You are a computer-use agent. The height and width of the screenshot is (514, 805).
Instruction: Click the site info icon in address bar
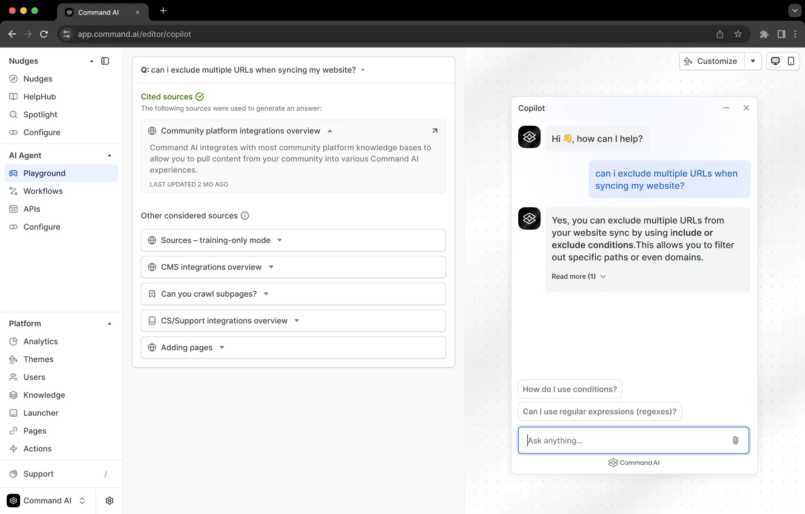(x=67, y=34)
